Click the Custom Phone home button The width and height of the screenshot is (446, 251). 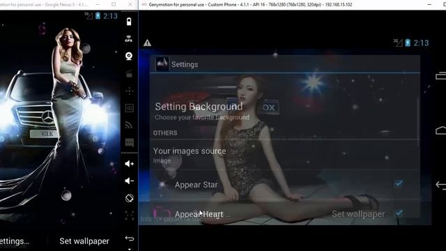point(440,130)
